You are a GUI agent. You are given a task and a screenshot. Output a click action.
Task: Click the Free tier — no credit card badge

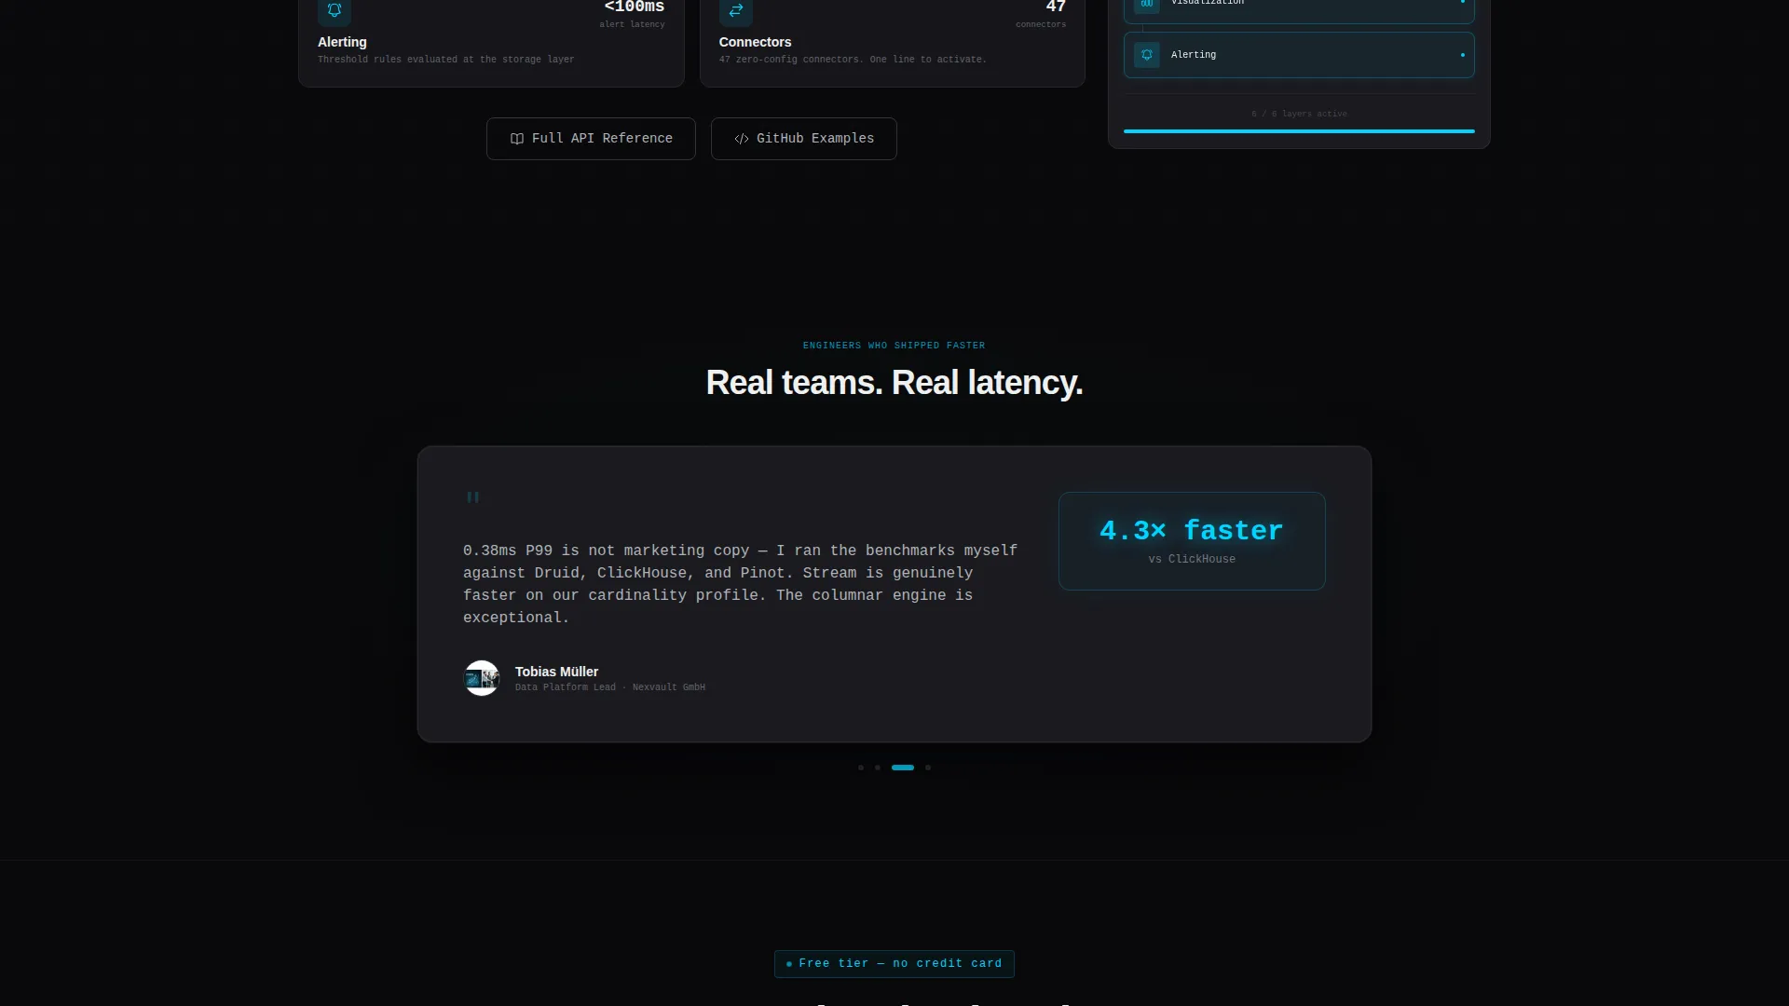tap(894, 964)
